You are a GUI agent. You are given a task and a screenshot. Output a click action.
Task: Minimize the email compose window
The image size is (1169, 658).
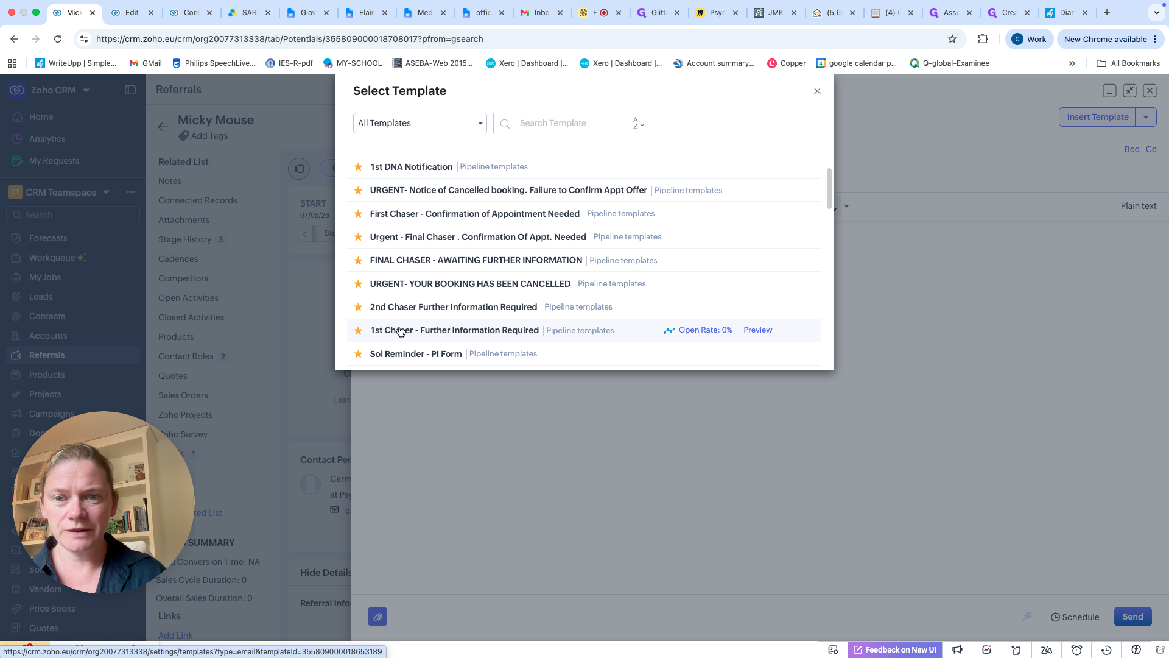1109,91
